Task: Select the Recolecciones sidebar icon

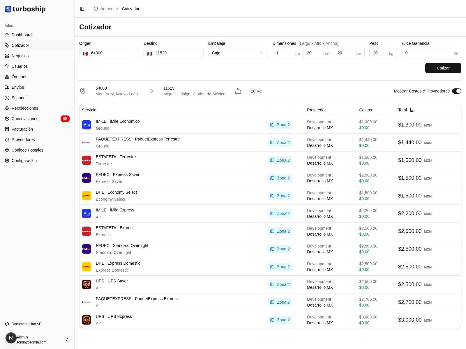Action: pyautogui.click(x=7, y=108)
